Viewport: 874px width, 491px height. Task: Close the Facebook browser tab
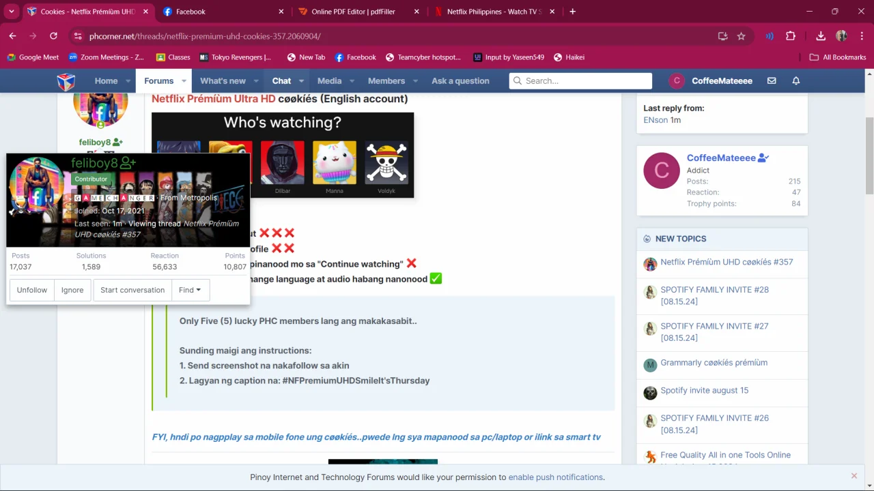pos(281,12)
